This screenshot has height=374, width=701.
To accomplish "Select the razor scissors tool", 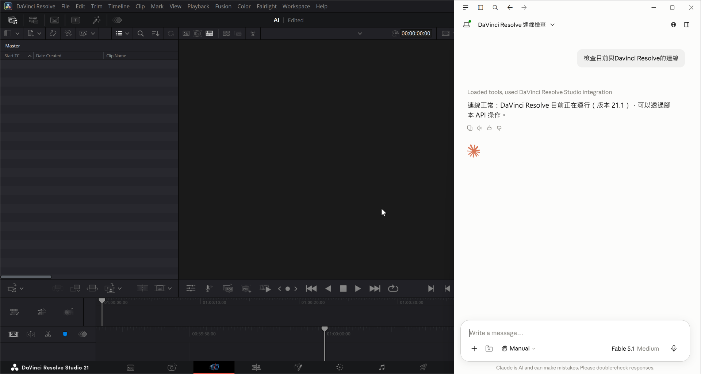I will click(x=48, y=334).
